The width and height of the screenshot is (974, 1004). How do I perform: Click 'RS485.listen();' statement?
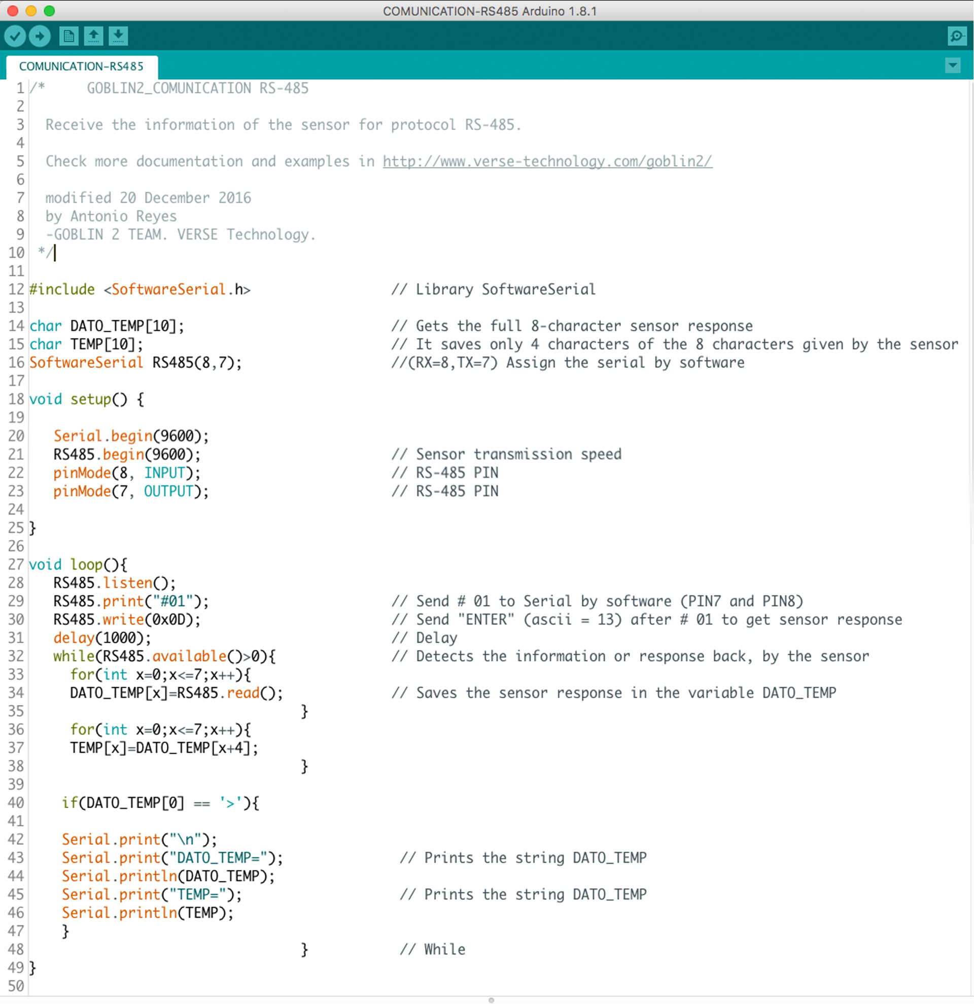click(115, 583)
